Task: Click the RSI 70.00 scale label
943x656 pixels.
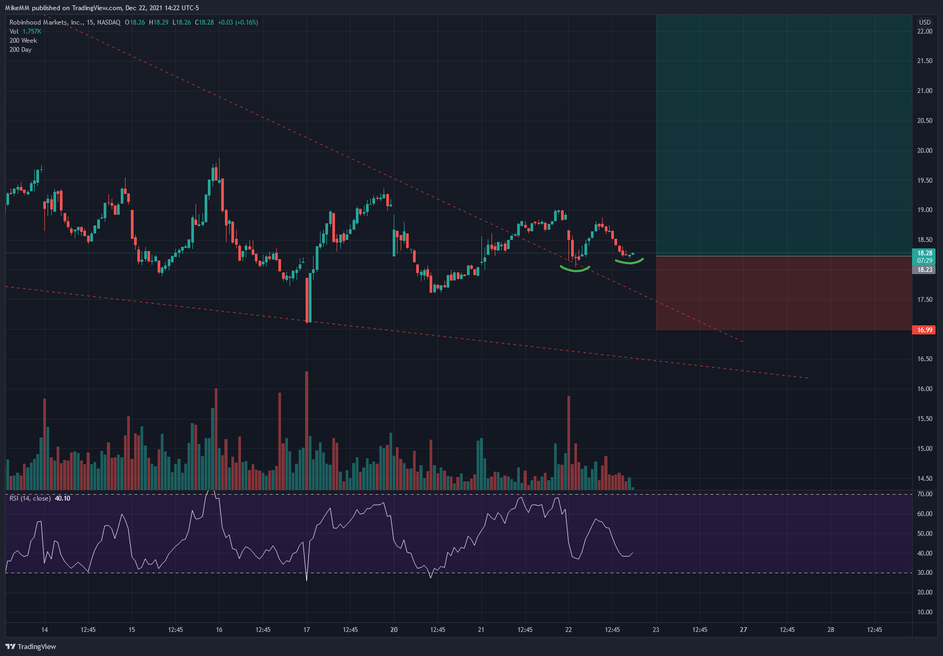Action: (924, 494)
